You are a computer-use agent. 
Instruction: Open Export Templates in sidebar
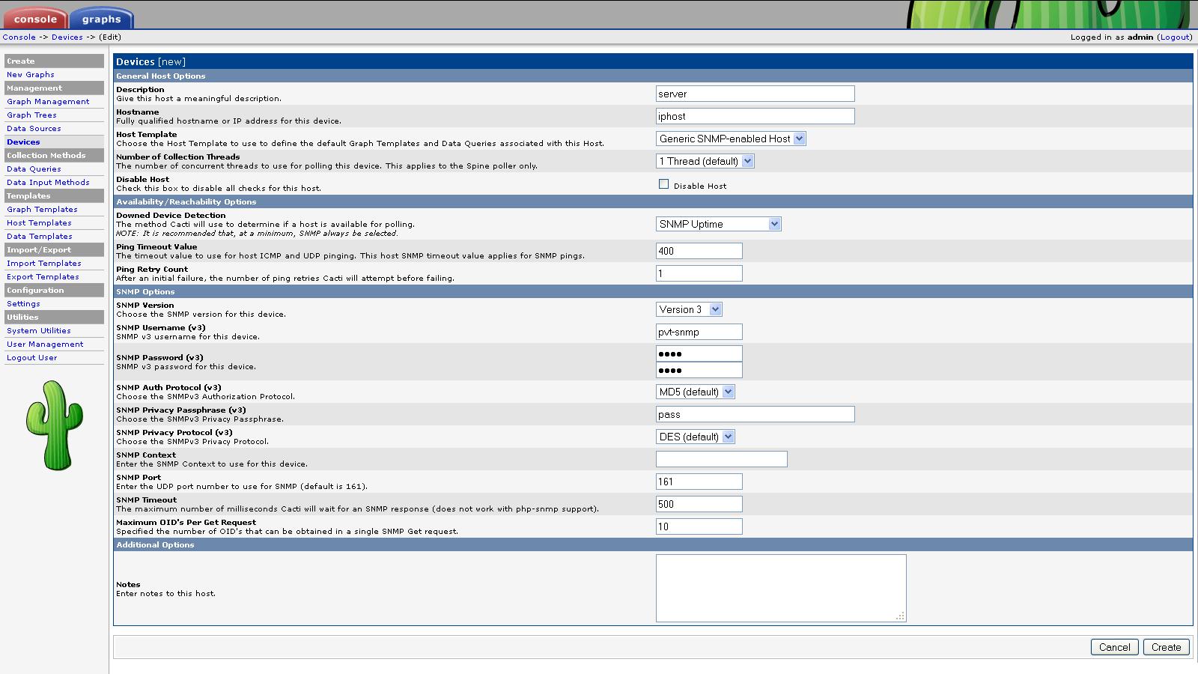tap(43, 277)
